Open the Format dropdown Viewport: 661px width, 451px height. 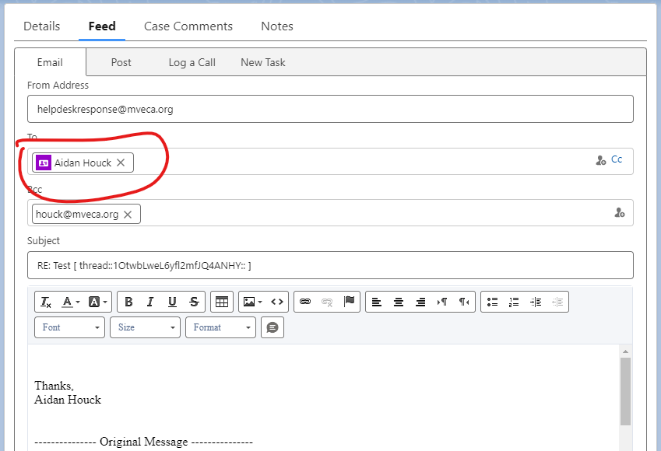(x=220, y=327)
